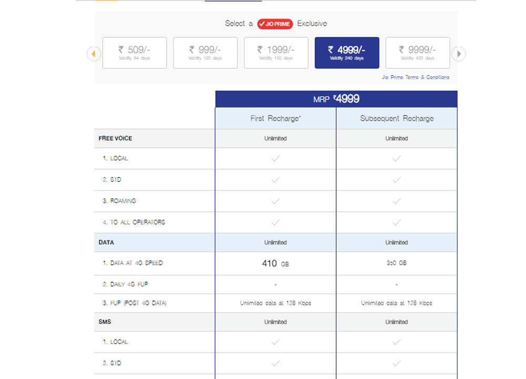The height and width of the screenshot is (379, 526).
Task: Click Subsequent Recharge Unlimited in SMS row
Action: click(397, 322)
